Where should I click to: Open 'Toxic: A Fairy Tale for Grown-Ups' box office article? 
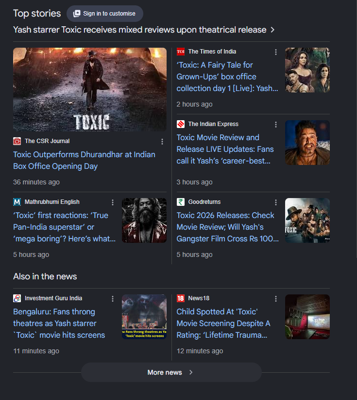[227, 77]
